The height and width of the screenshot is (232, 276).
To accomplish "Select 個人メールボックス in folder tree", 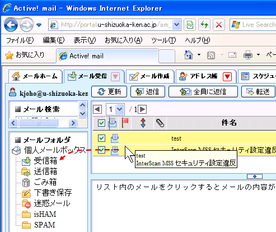I will point(54,150).
